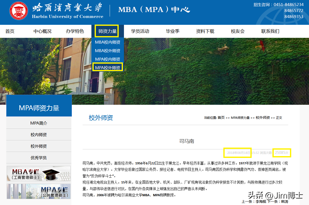
Task: Click the 校外师资 section heading
Action: click(x=101, y=118)
